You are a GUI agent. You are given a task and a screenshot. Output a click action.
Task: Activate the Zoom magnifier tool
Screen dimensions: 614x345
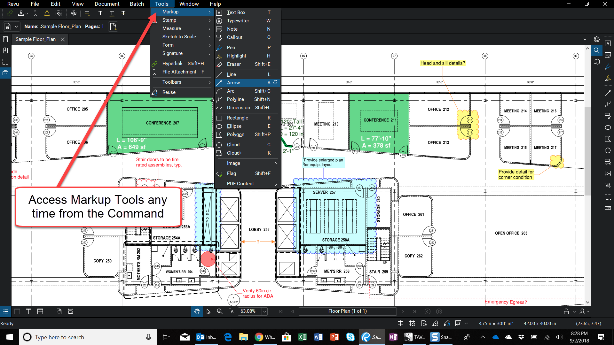pos(220,311)
